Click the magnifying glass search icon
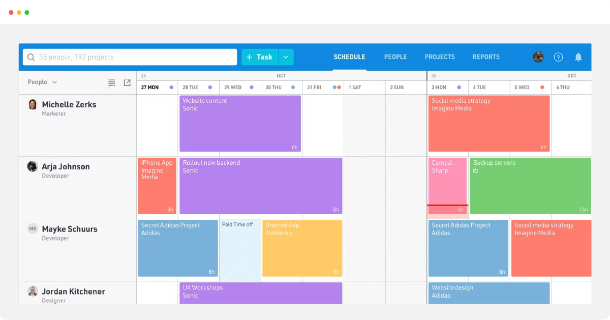Image resolution: width=610 pixels, height=320 pixels. click(x=32, y=57)
